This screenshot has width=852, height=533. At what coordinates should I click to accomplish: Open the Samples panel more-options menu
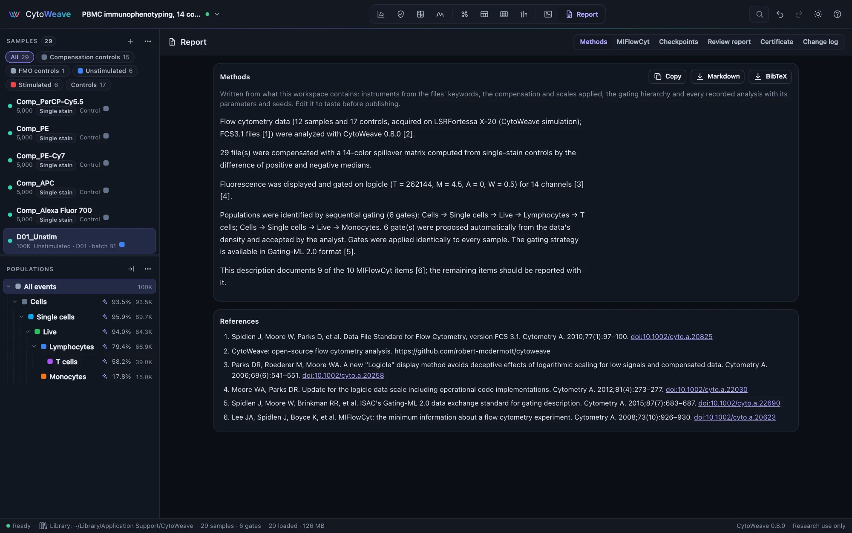(x=148, y=41)
